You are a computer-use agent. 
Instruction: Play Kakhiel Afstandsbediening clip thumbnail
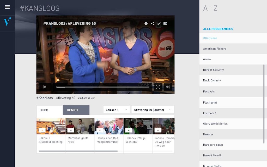51,126
